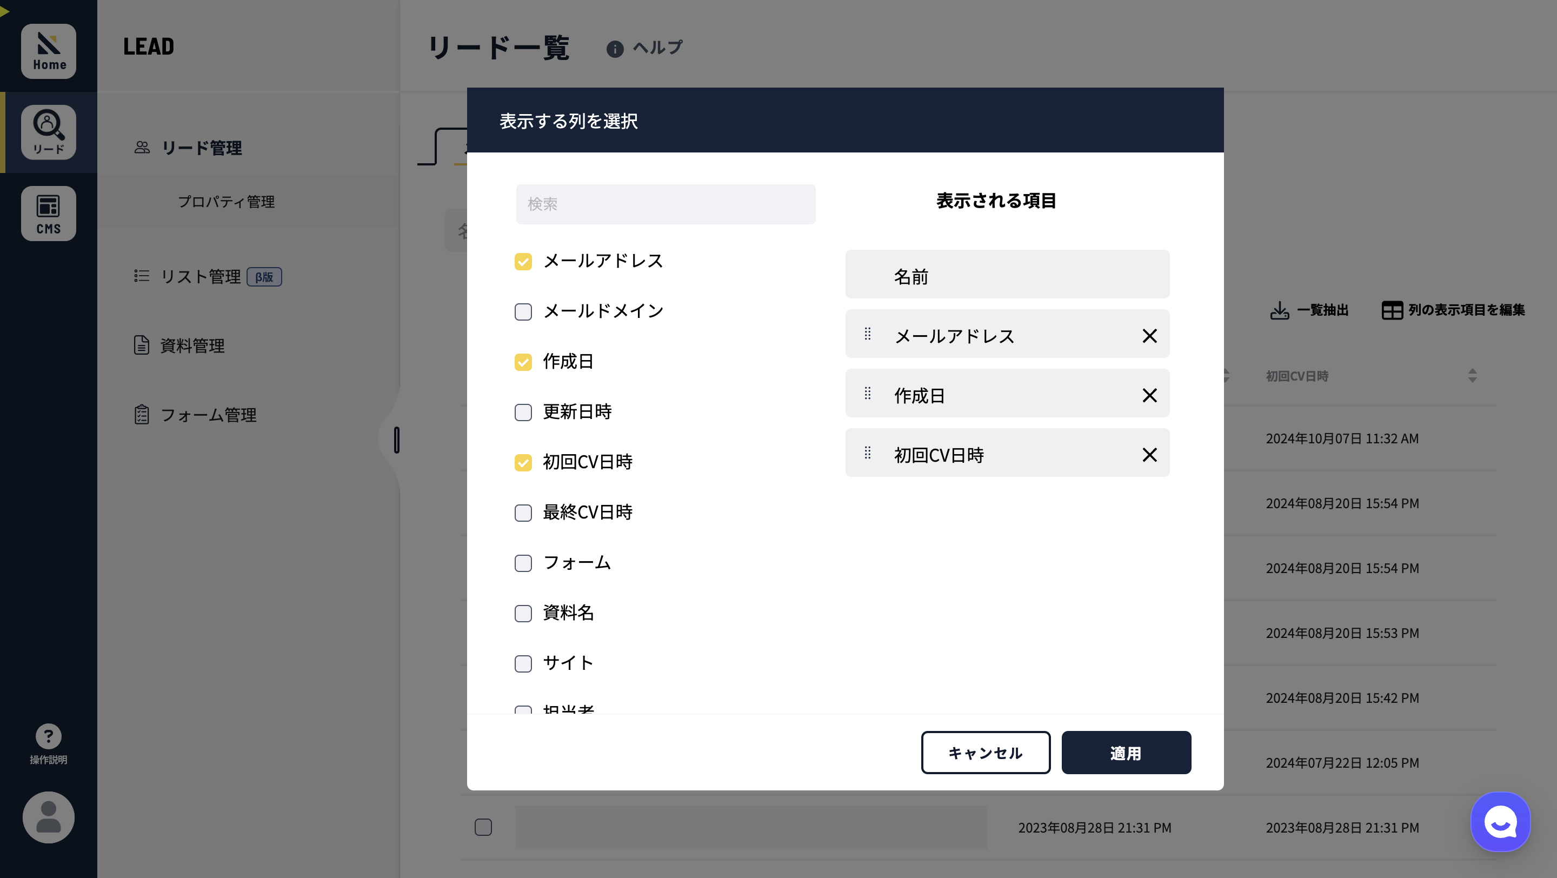Click the 検索 search field
The width and height of the screenshot is (1557, 878).
tap(666, 204)
